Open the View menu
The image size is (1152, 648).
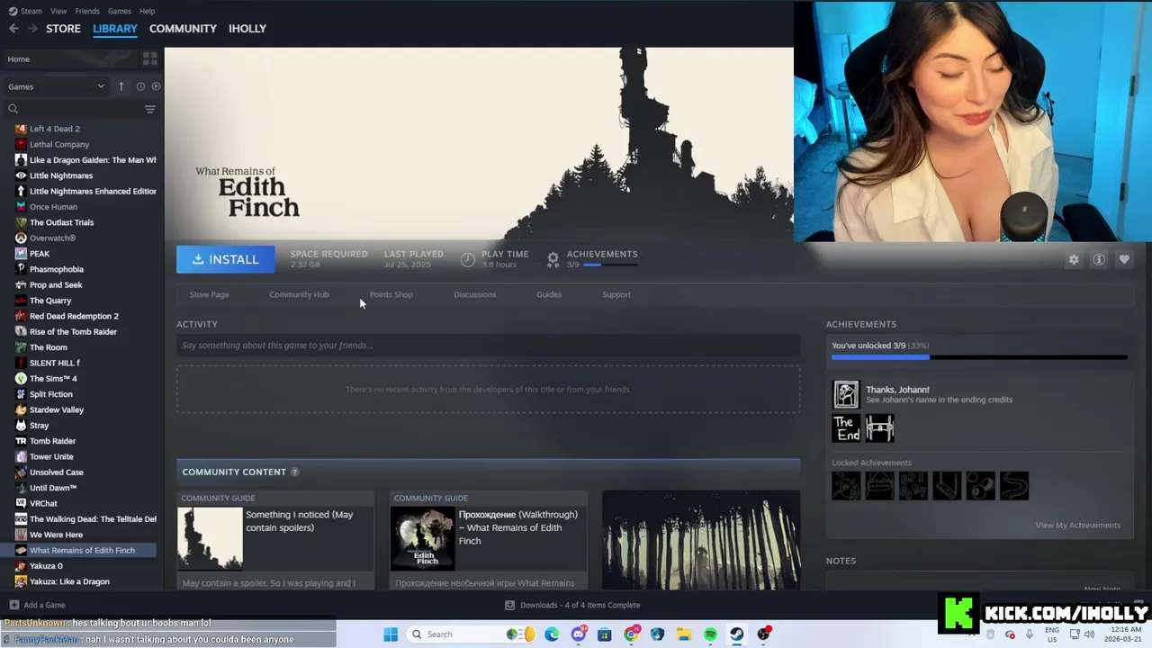[58, 11]
